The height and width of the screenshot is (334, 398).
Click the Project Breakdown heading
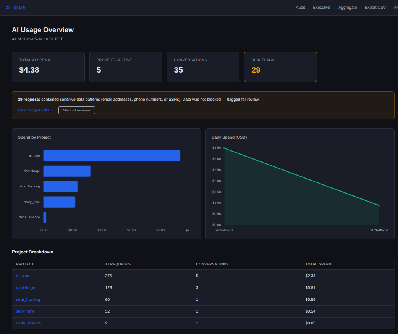[32, 252]
